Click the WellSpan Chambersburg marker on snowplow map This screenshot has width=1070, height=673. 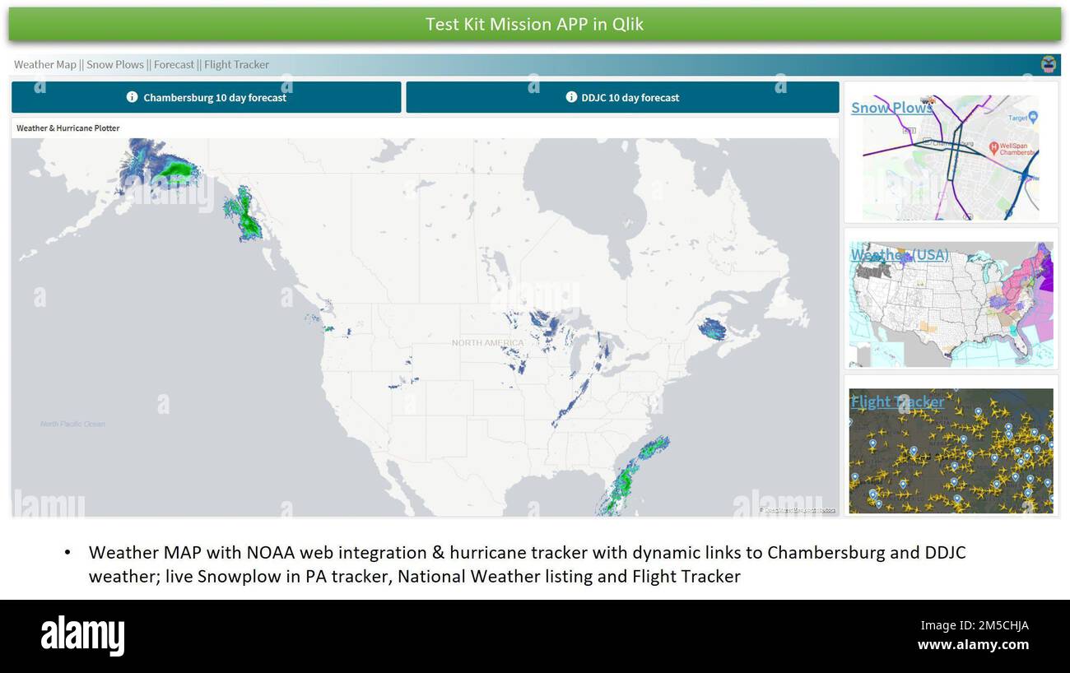[994, 147]
